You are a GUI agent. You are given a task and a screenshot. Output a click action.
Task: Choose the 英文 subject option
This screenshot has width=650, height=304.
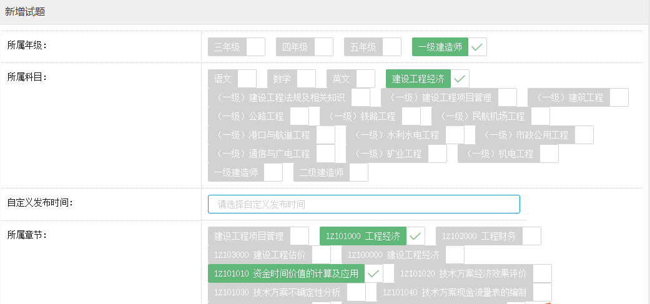click(342, 79)
